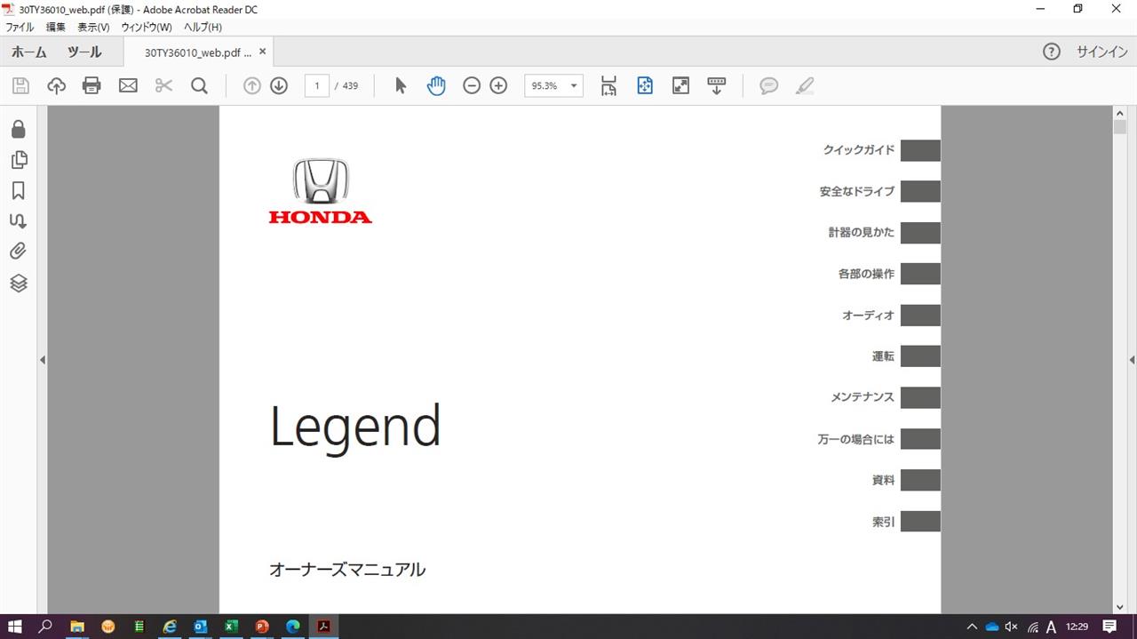This screenshot has height=639, width=1137.
Task: Click the page number input field
Action: point(316,86)
